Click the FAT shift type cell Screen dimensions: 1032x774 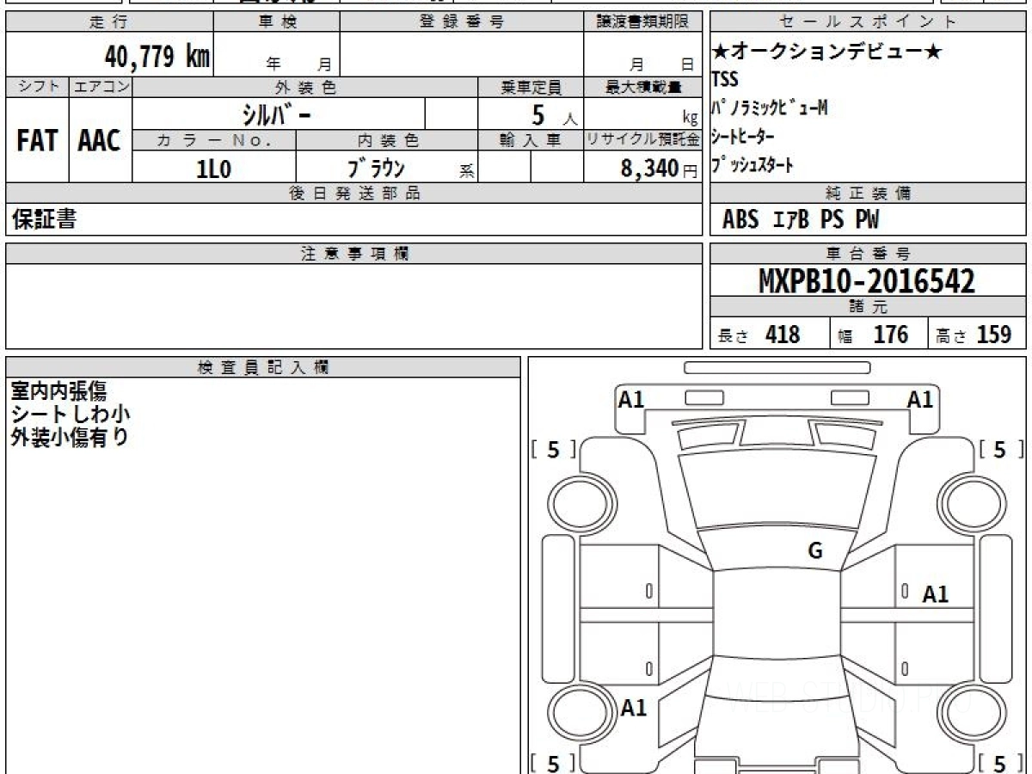click(37, 140)
